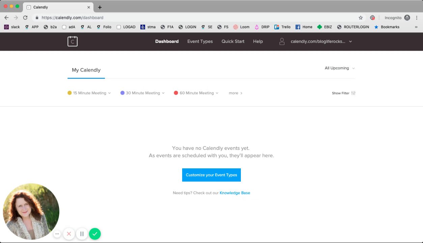Open Quick Start in top nav
The image size is (423, 243).
click(233, 42)
